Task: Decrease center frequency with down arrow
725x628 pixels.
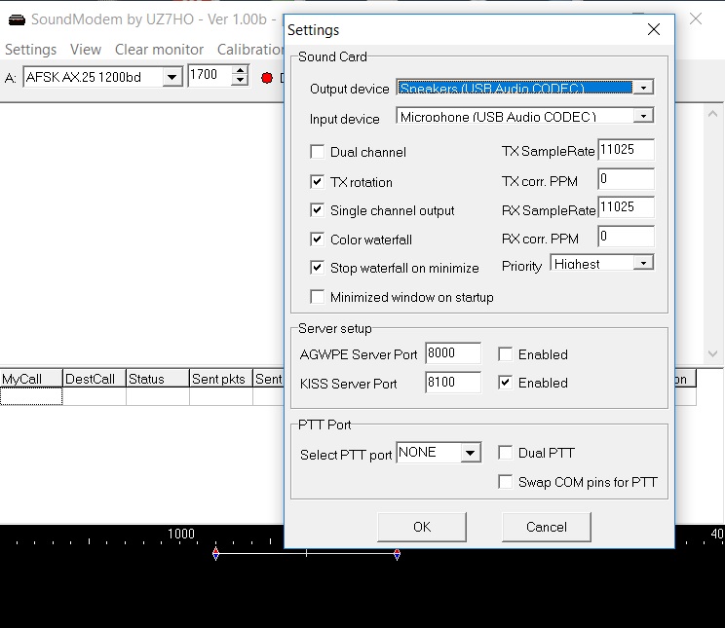Action: 240,82
